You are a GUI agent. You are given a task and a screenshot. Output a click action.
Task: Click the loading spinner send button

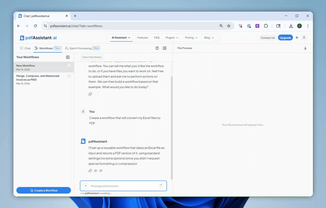161,186
